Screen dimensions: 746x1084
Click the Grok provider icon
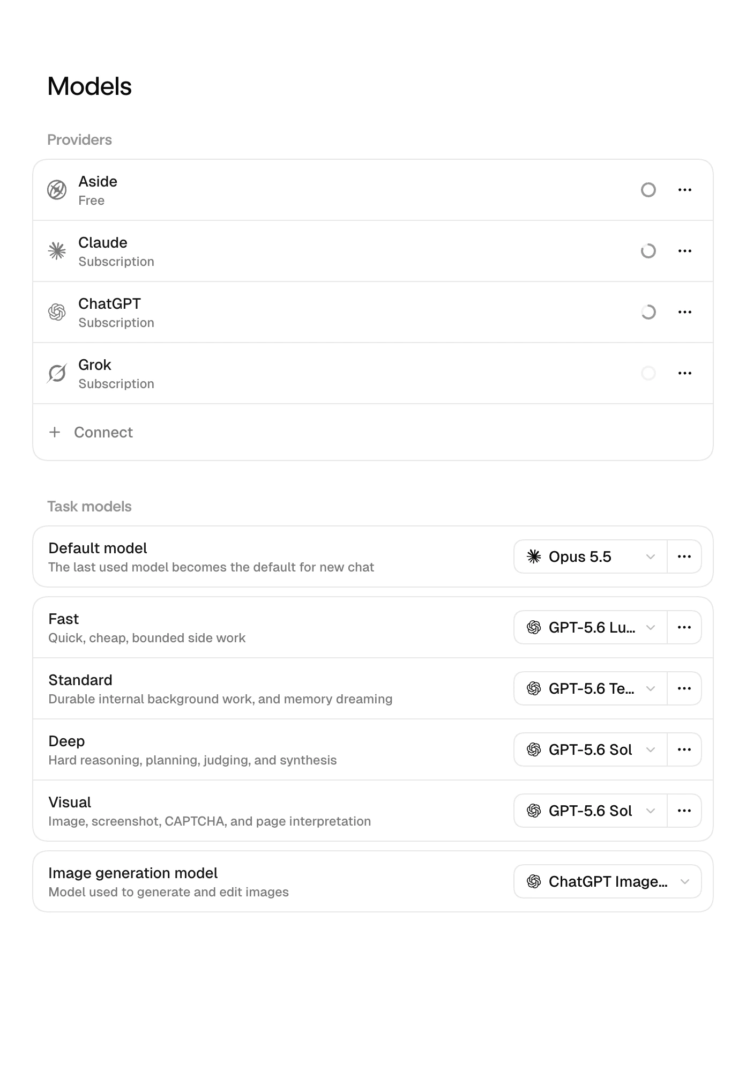coord(57,373)
